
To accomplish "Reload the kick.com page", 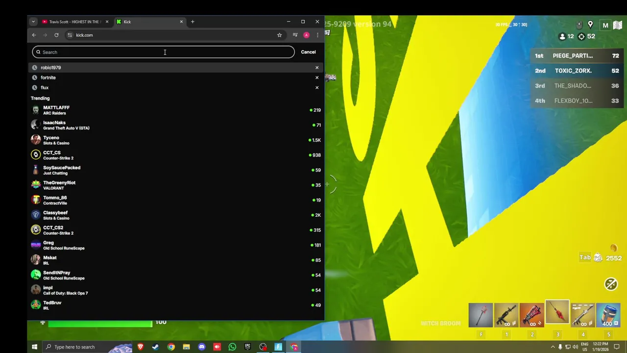I will tap(56, 35).
